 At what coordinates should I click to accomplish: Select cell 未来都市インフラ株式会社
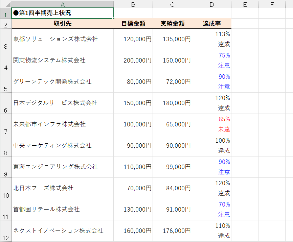click(63, 124)
